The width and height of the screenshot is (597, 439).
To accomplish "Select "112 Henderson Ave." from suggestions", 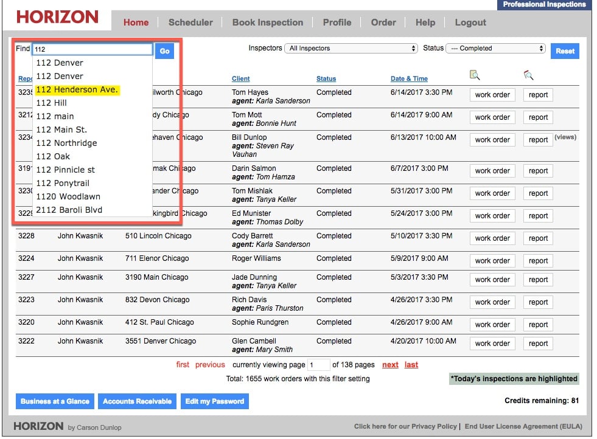I will click(x=77, y=89).
